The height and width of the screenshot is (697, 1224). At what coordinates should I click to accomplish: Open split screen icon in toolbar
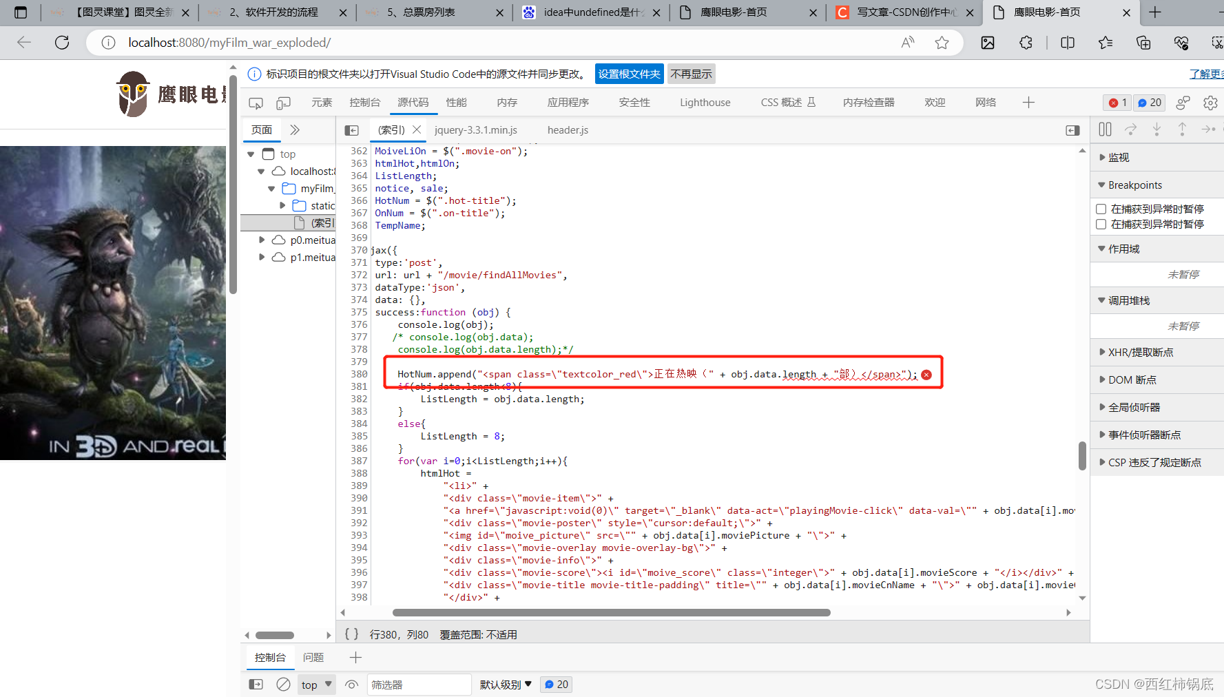pos(1068,43)
